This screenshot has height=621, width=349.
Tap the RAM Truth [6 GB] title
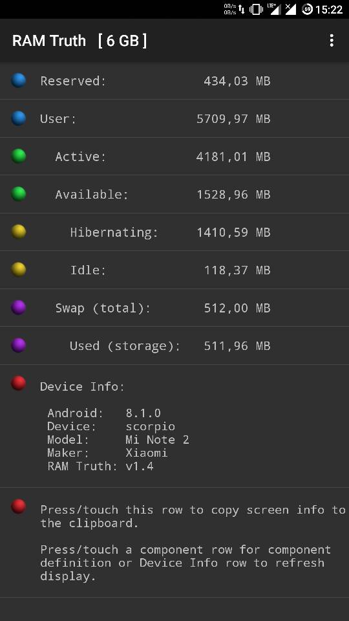[x=79, y=40]
